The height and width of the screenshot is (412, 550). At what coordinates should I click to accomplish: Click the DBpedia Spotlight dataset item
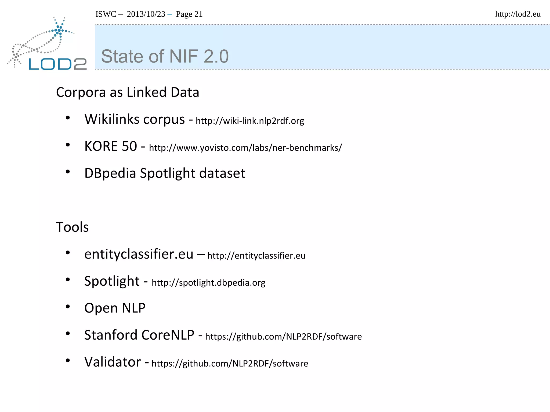pyautogui.click(x=165, y=173)
